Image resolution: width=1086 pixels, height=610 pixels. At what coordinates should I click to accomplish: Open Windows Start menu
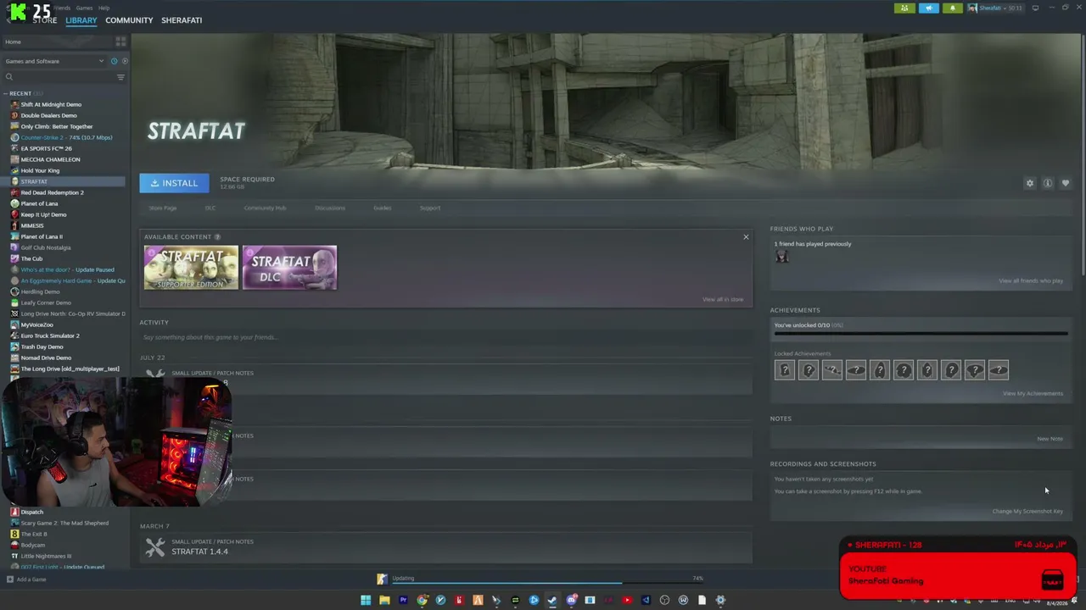[366, 600]
